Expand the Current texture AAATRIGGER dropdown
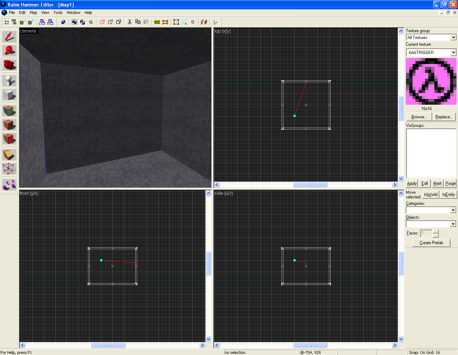This screenshot has width=458, height=355. pyautogui.click(x=453, y=53)
